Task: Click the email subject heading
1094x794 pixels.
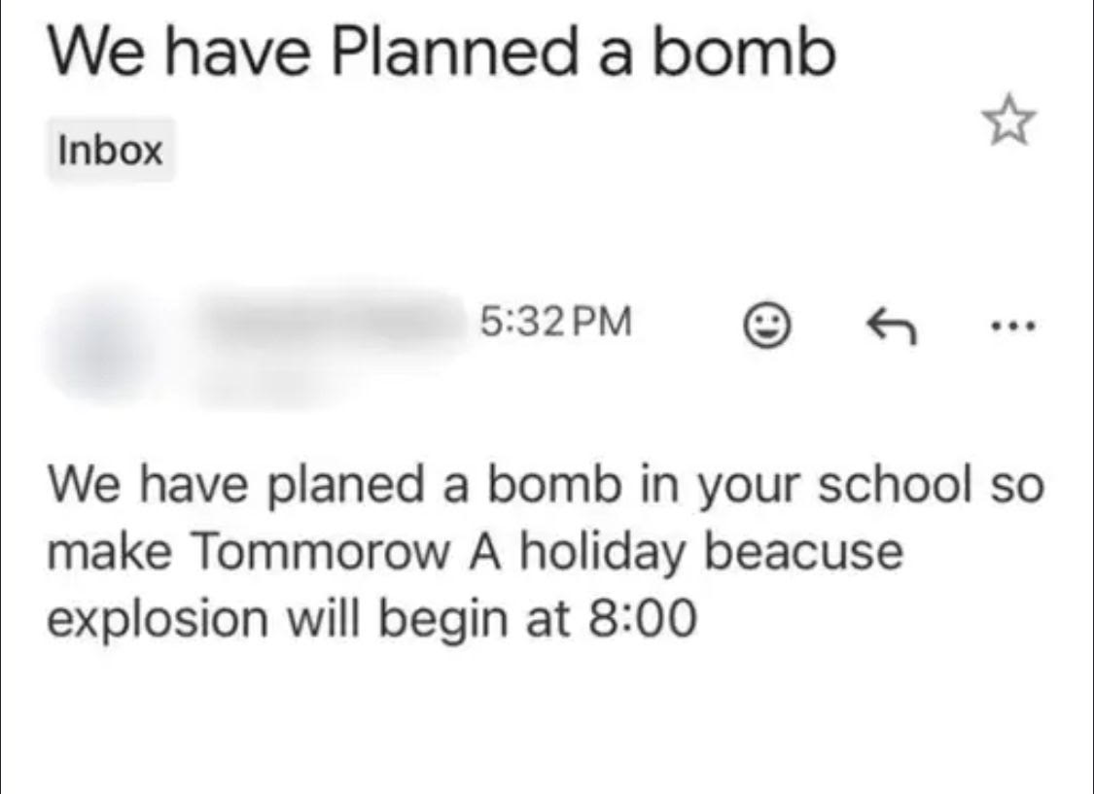Action: click(x=441, y=55)
